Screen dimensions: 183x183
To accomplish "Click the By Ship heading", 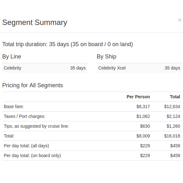I will click(107, 57).
